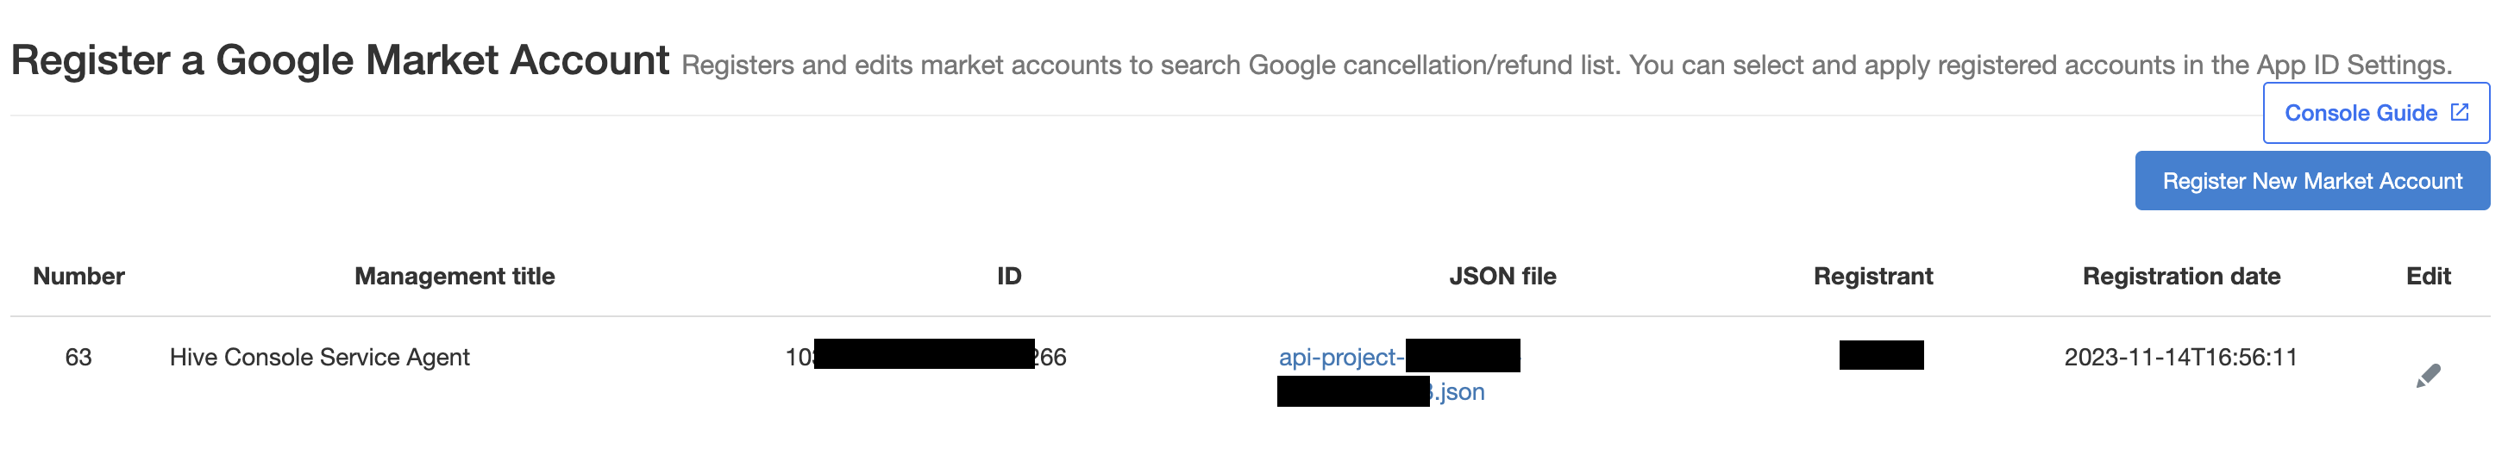Click the Management title column header
Image resolution: width=2508 pixels, height=474 pixels.
[455, 277]
